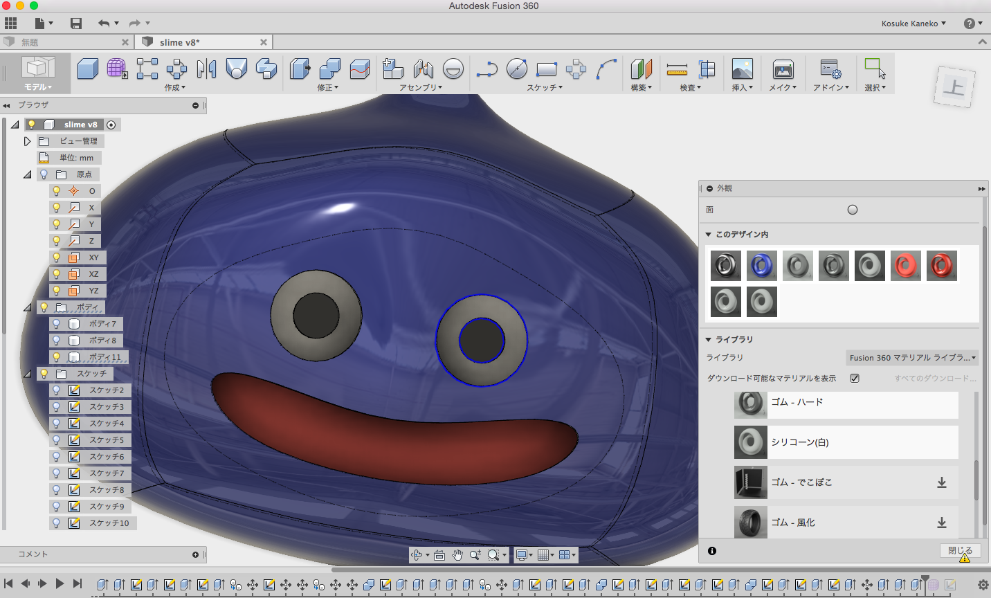This screenshot has width=991, height=598.
Task: Open the Kosuke Kaneko account menu
Action: click(x=913, y=24)
